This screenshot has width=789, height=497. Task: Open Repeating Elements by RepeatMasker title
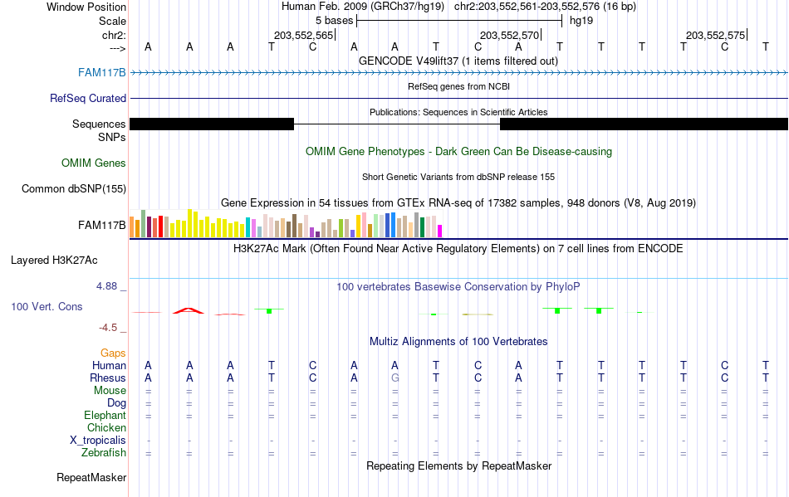[458, 466]
